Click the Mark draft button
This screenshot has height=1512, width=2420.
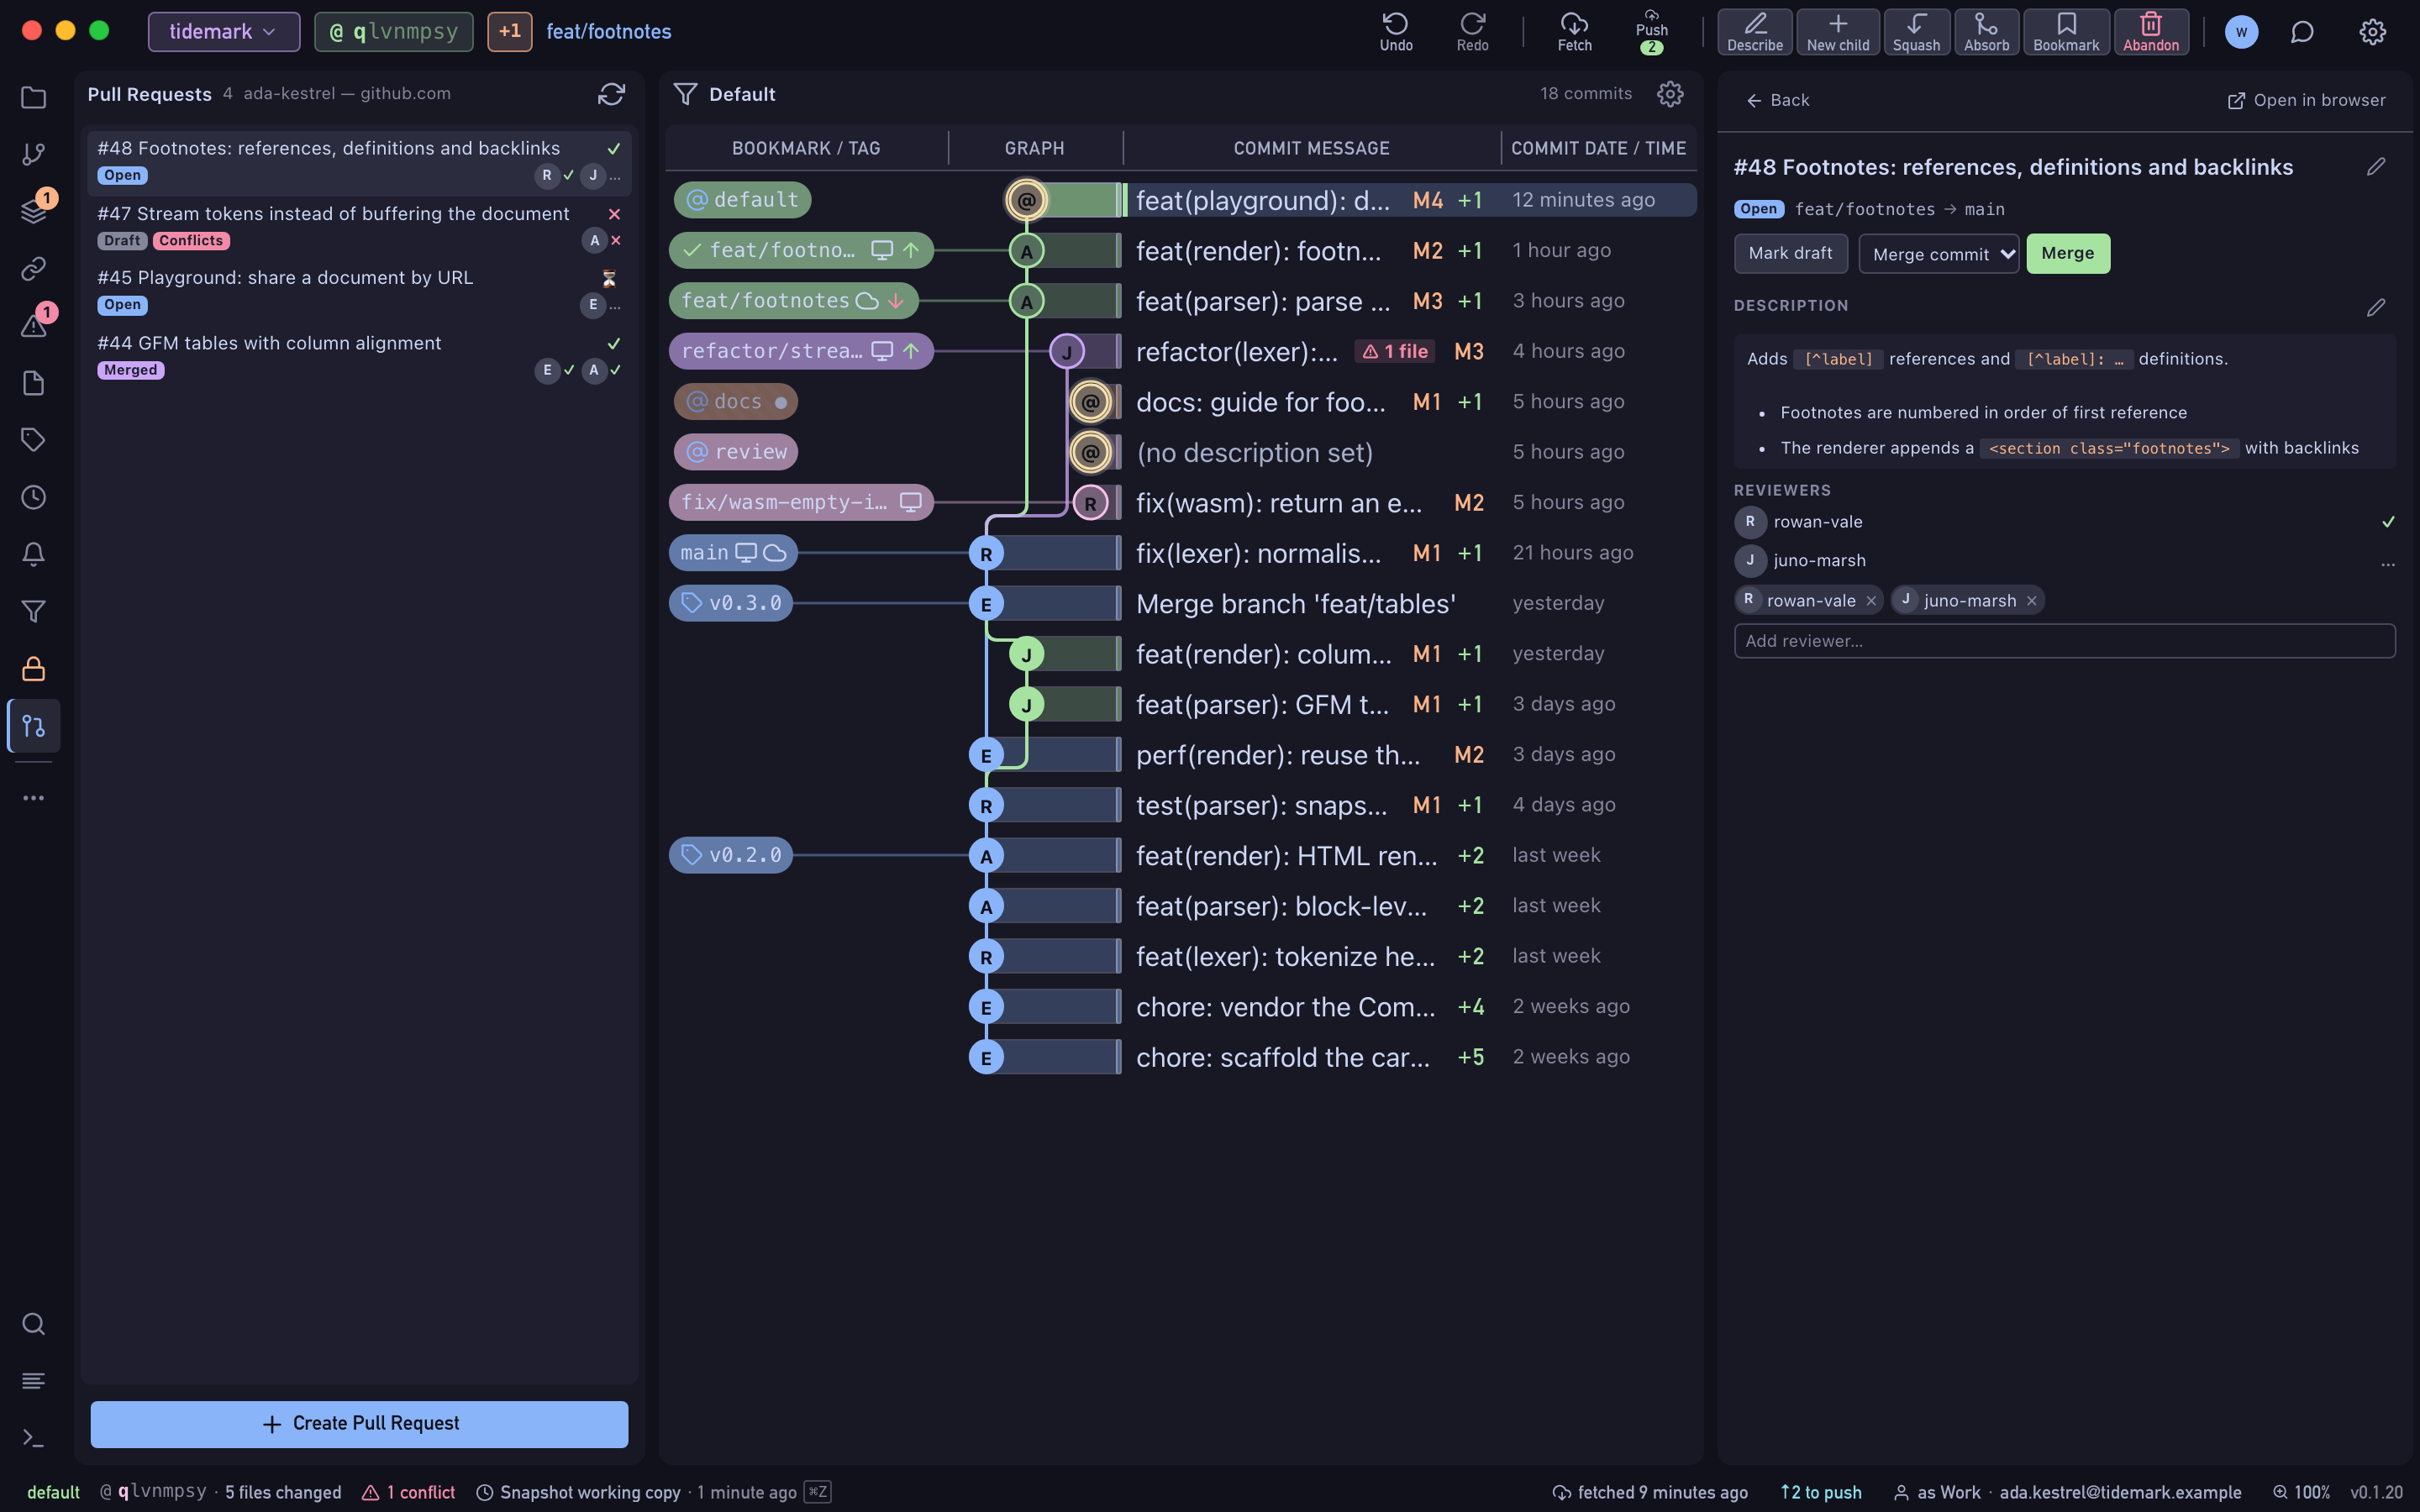click(1790, 254)
